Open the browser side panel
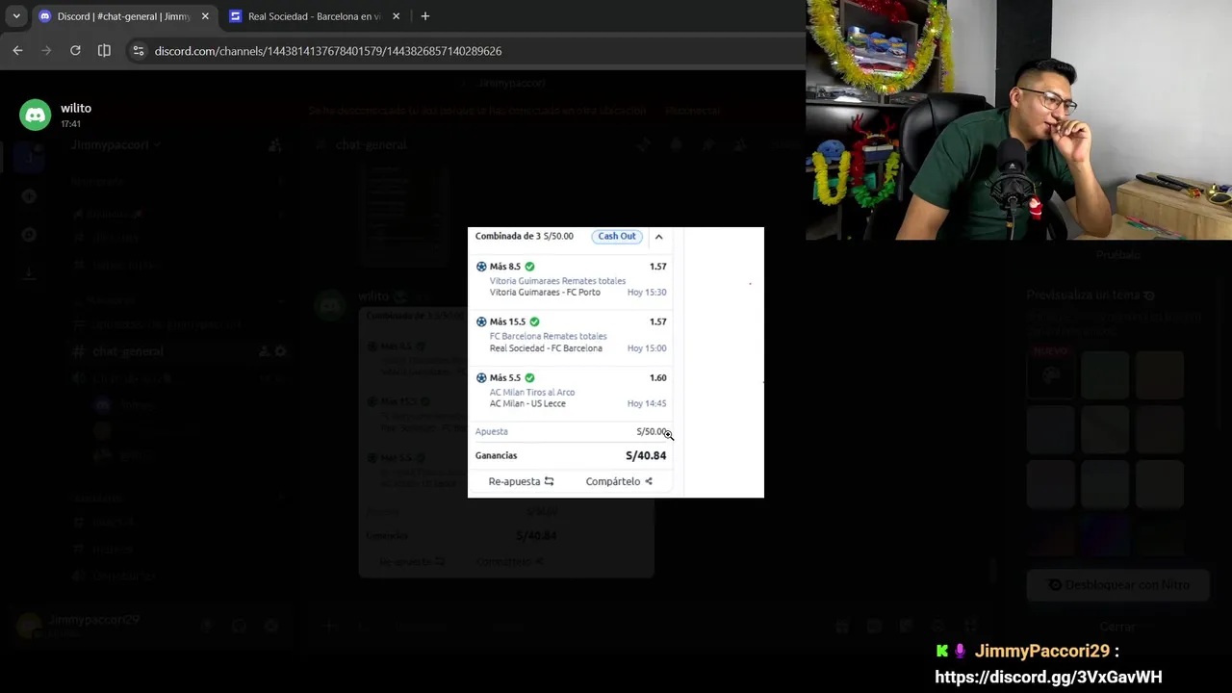The width and height of the screenshot is (1232, 693). click(x=104, y=51)
